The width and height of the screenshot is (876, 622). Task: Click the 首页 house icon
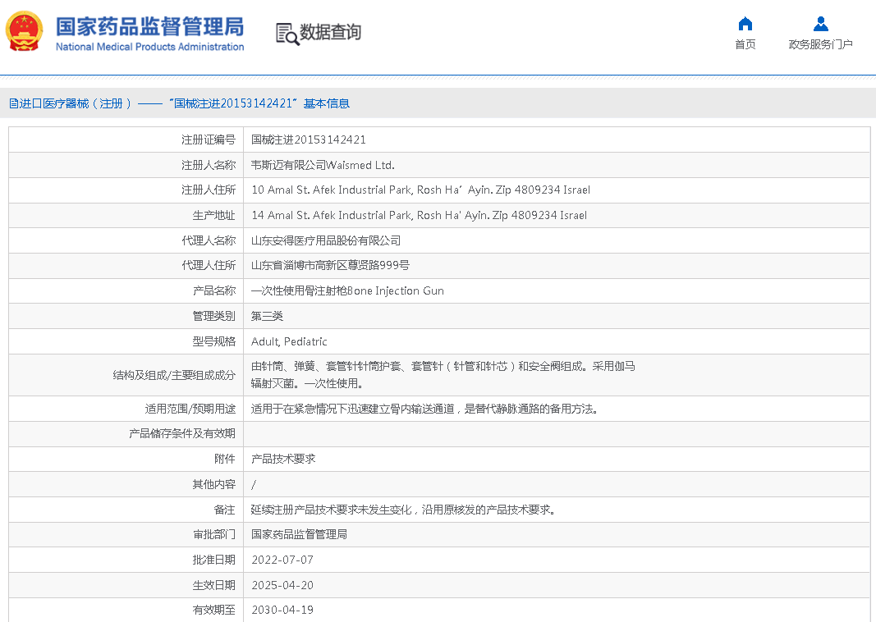(x=745, y=24)
